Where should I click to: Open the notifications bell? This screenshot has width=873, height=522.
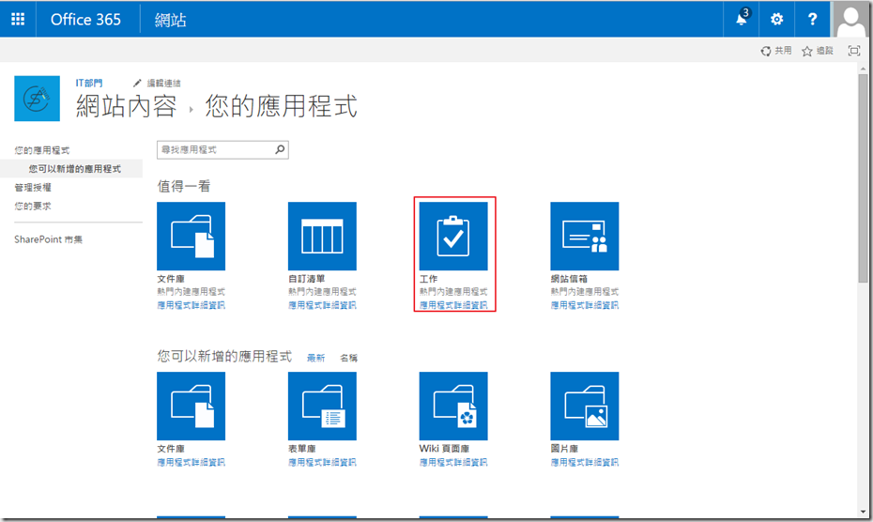[x=742, y=19]
